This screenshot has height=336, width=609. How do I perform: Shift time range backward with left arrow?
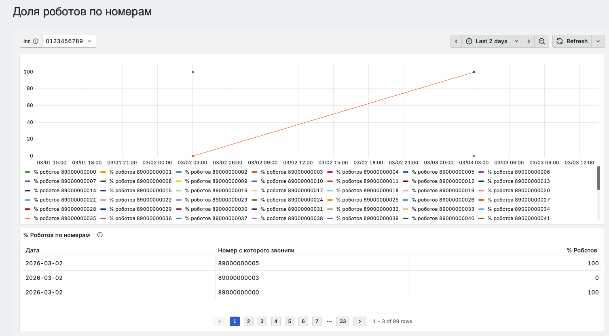456,41
